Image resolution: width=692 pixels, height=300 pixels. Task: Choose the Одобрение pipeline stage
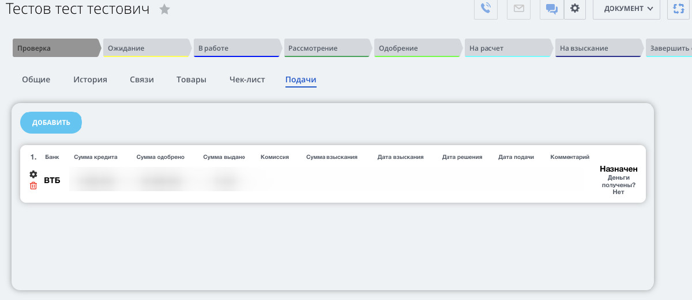tap(416, 48)
